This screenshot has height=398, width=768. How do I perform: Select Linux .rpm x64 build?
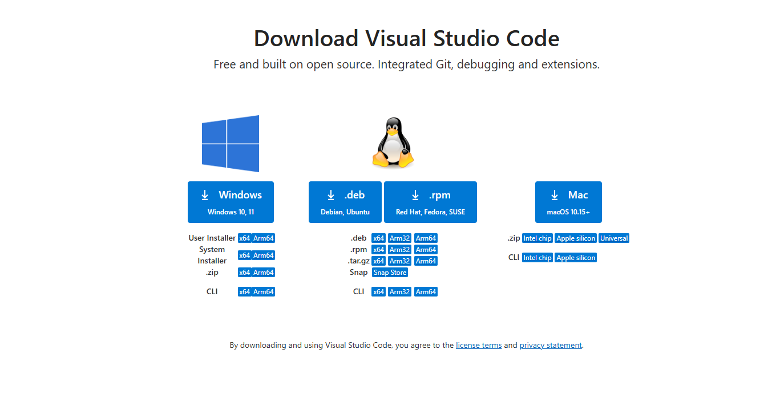378,250
